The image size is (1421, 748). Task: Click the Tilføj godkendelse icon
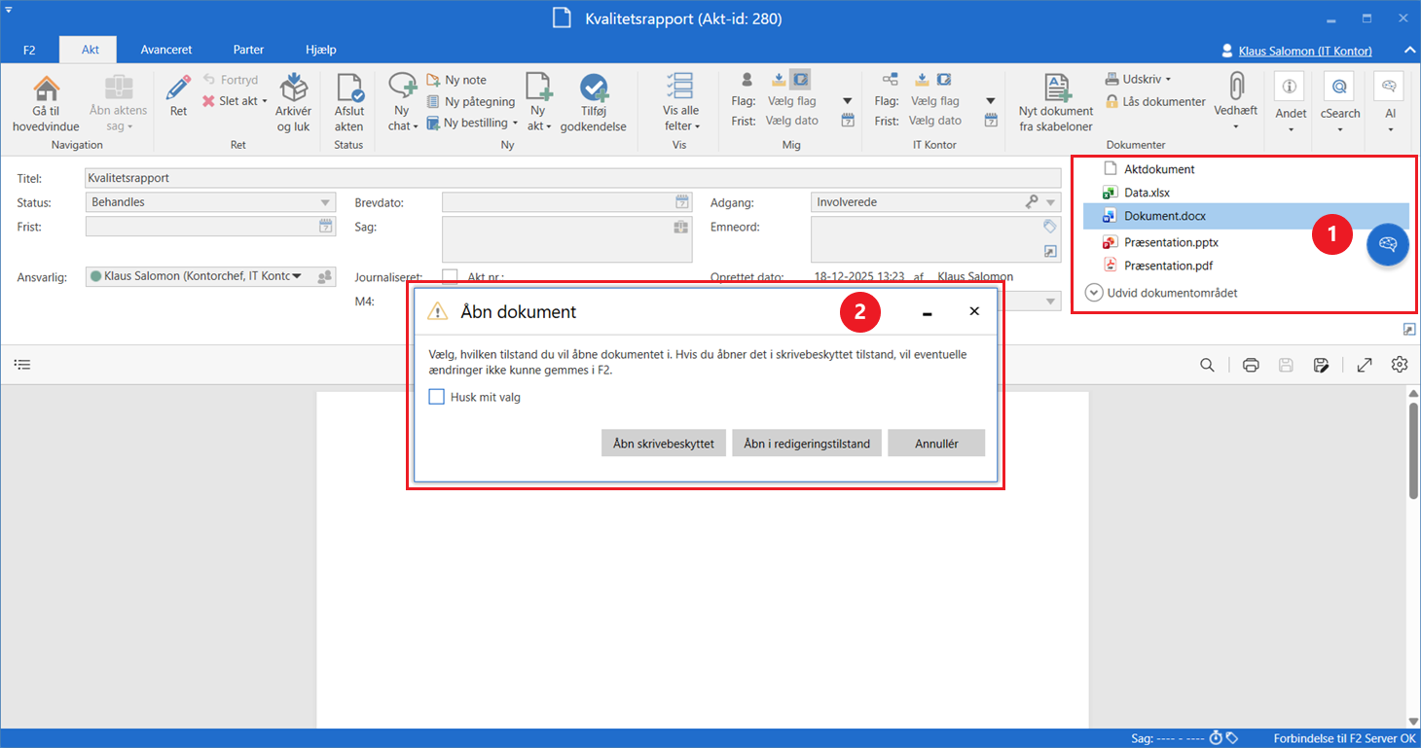[x=593, y=89]
